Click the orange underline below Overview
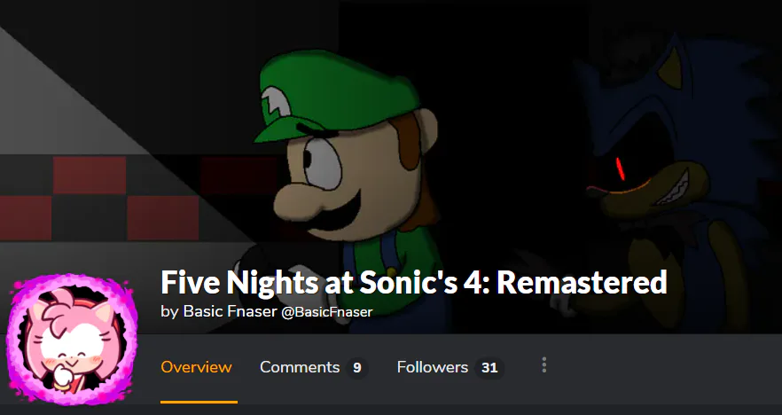The height and width of the screenshot is (415, 782). coord(199,402)
